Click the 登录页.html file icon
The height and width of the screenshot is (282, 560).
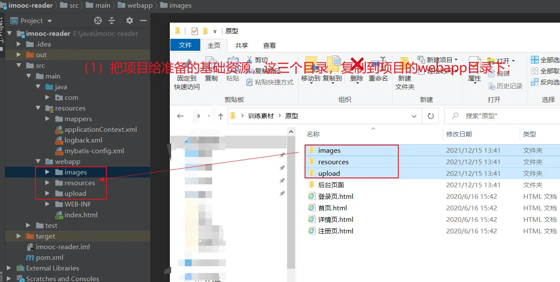(311, 196)
